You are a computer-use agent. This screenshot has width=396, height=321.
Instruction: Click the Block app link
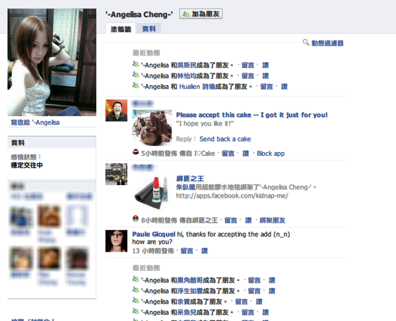(x=271, y=153)
